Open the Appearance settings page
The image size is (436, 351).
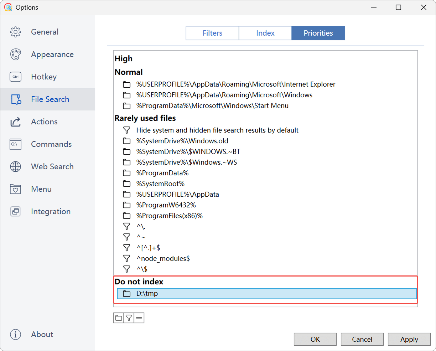point(48,55)
